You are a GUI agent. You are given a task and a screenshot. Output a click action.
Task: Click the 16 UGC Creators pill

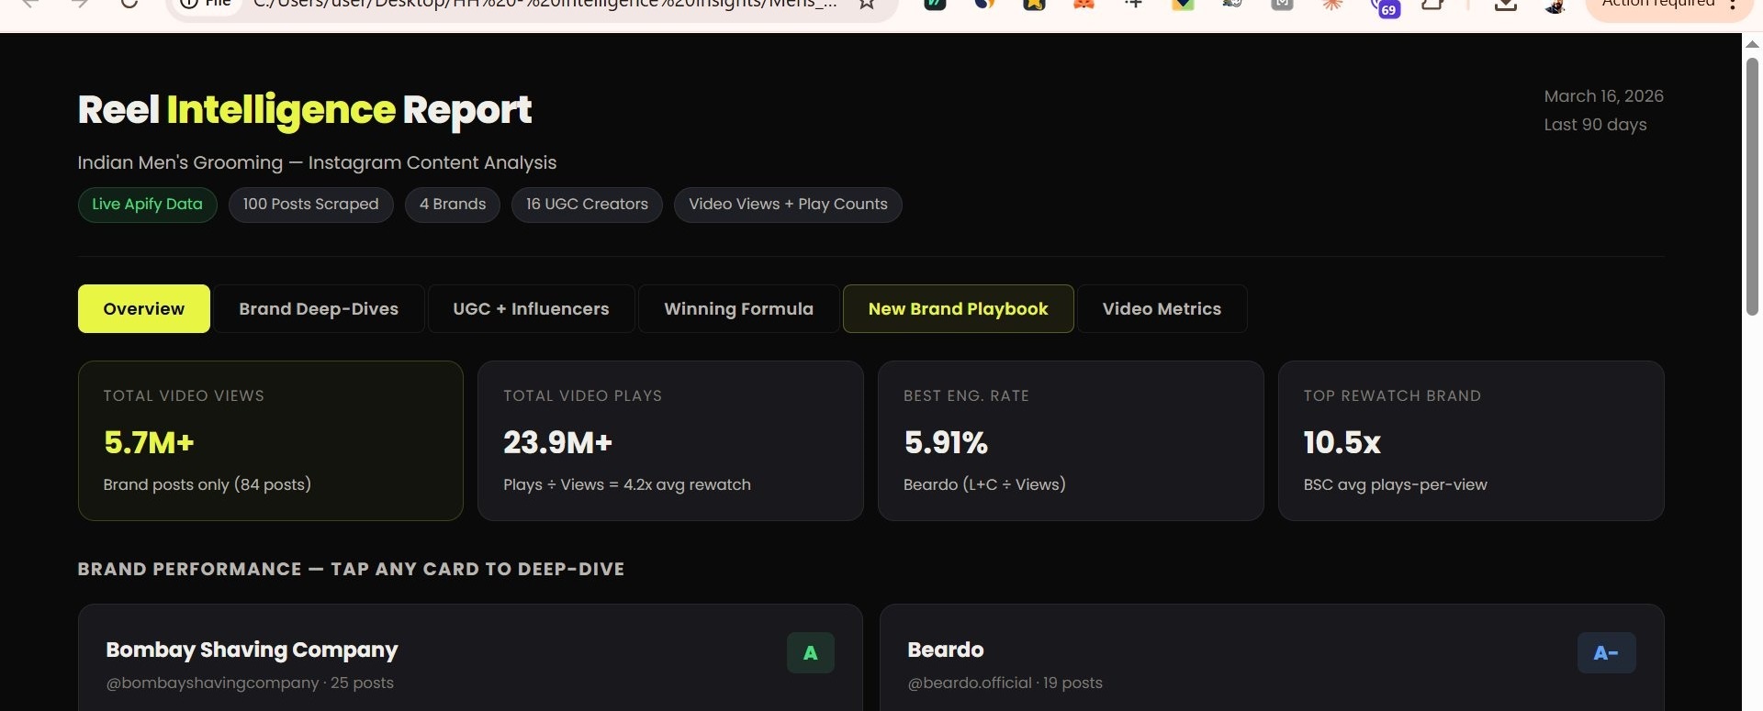tap(587, 205)
